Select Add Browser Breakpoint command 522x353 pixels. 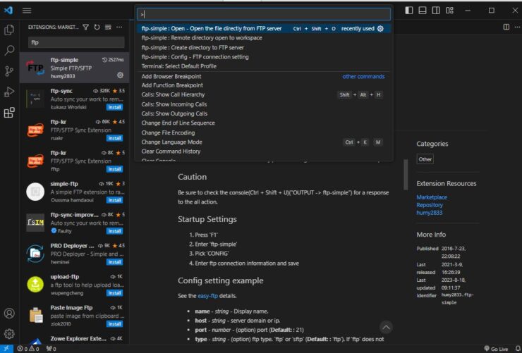click(264, 77)
